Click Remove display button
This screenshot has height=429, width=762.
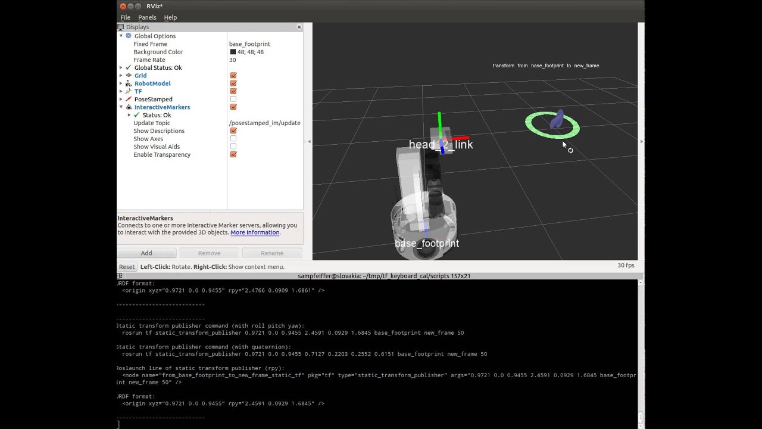pos(209,253)
